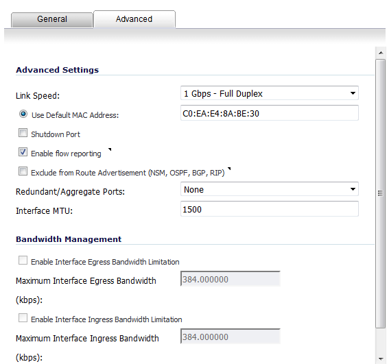
Task: Click the scrollbar down arrow
Action: [x=381, y=359]
